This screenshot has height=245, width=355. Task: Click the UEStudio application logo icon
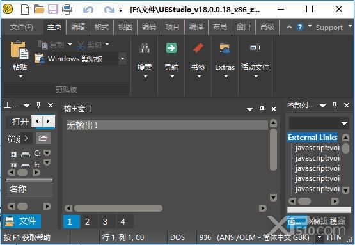(x=8, y=10)
